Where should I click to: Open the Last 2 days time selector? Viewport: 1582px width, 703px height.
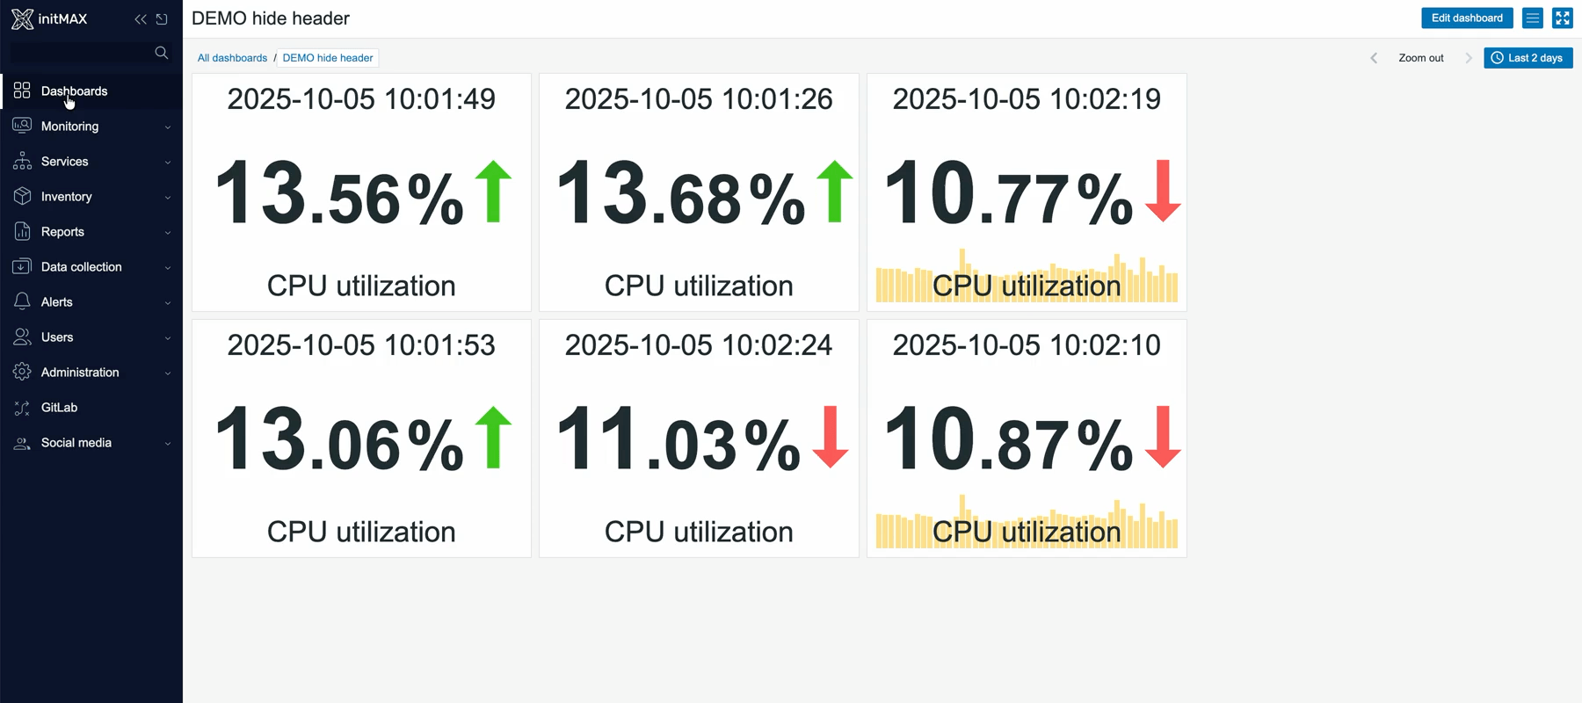[1528, 58]
